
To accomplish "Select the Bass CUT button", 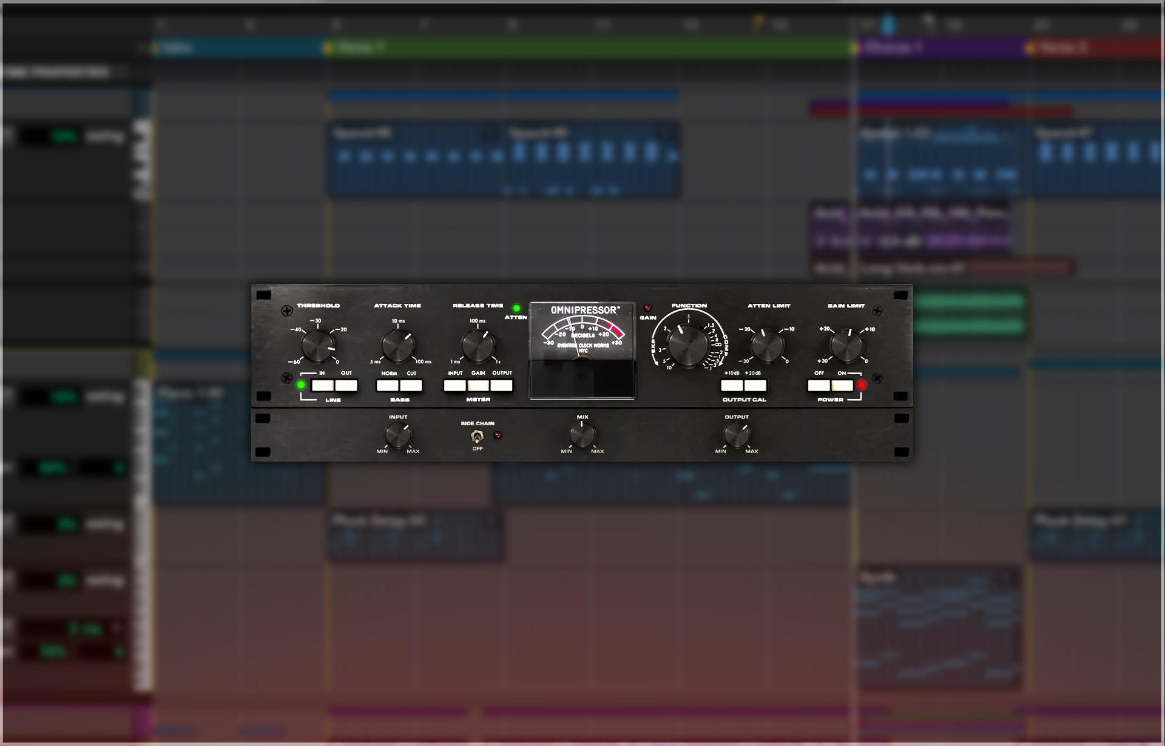I will coord(411,386).
